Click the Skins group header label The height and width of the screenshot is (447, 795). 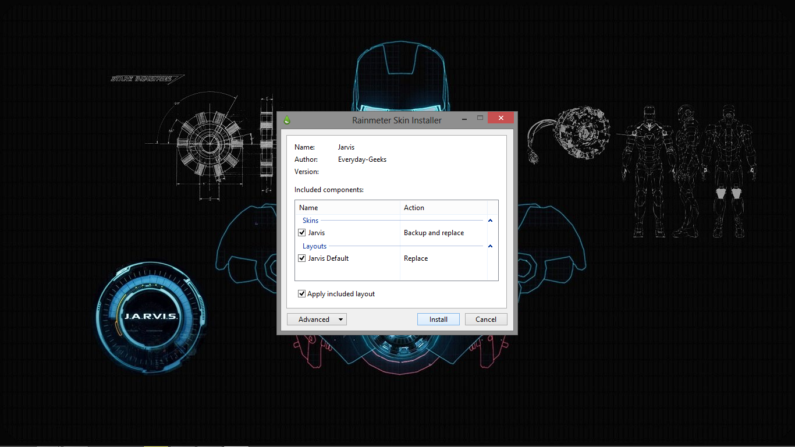coord(310,221)
